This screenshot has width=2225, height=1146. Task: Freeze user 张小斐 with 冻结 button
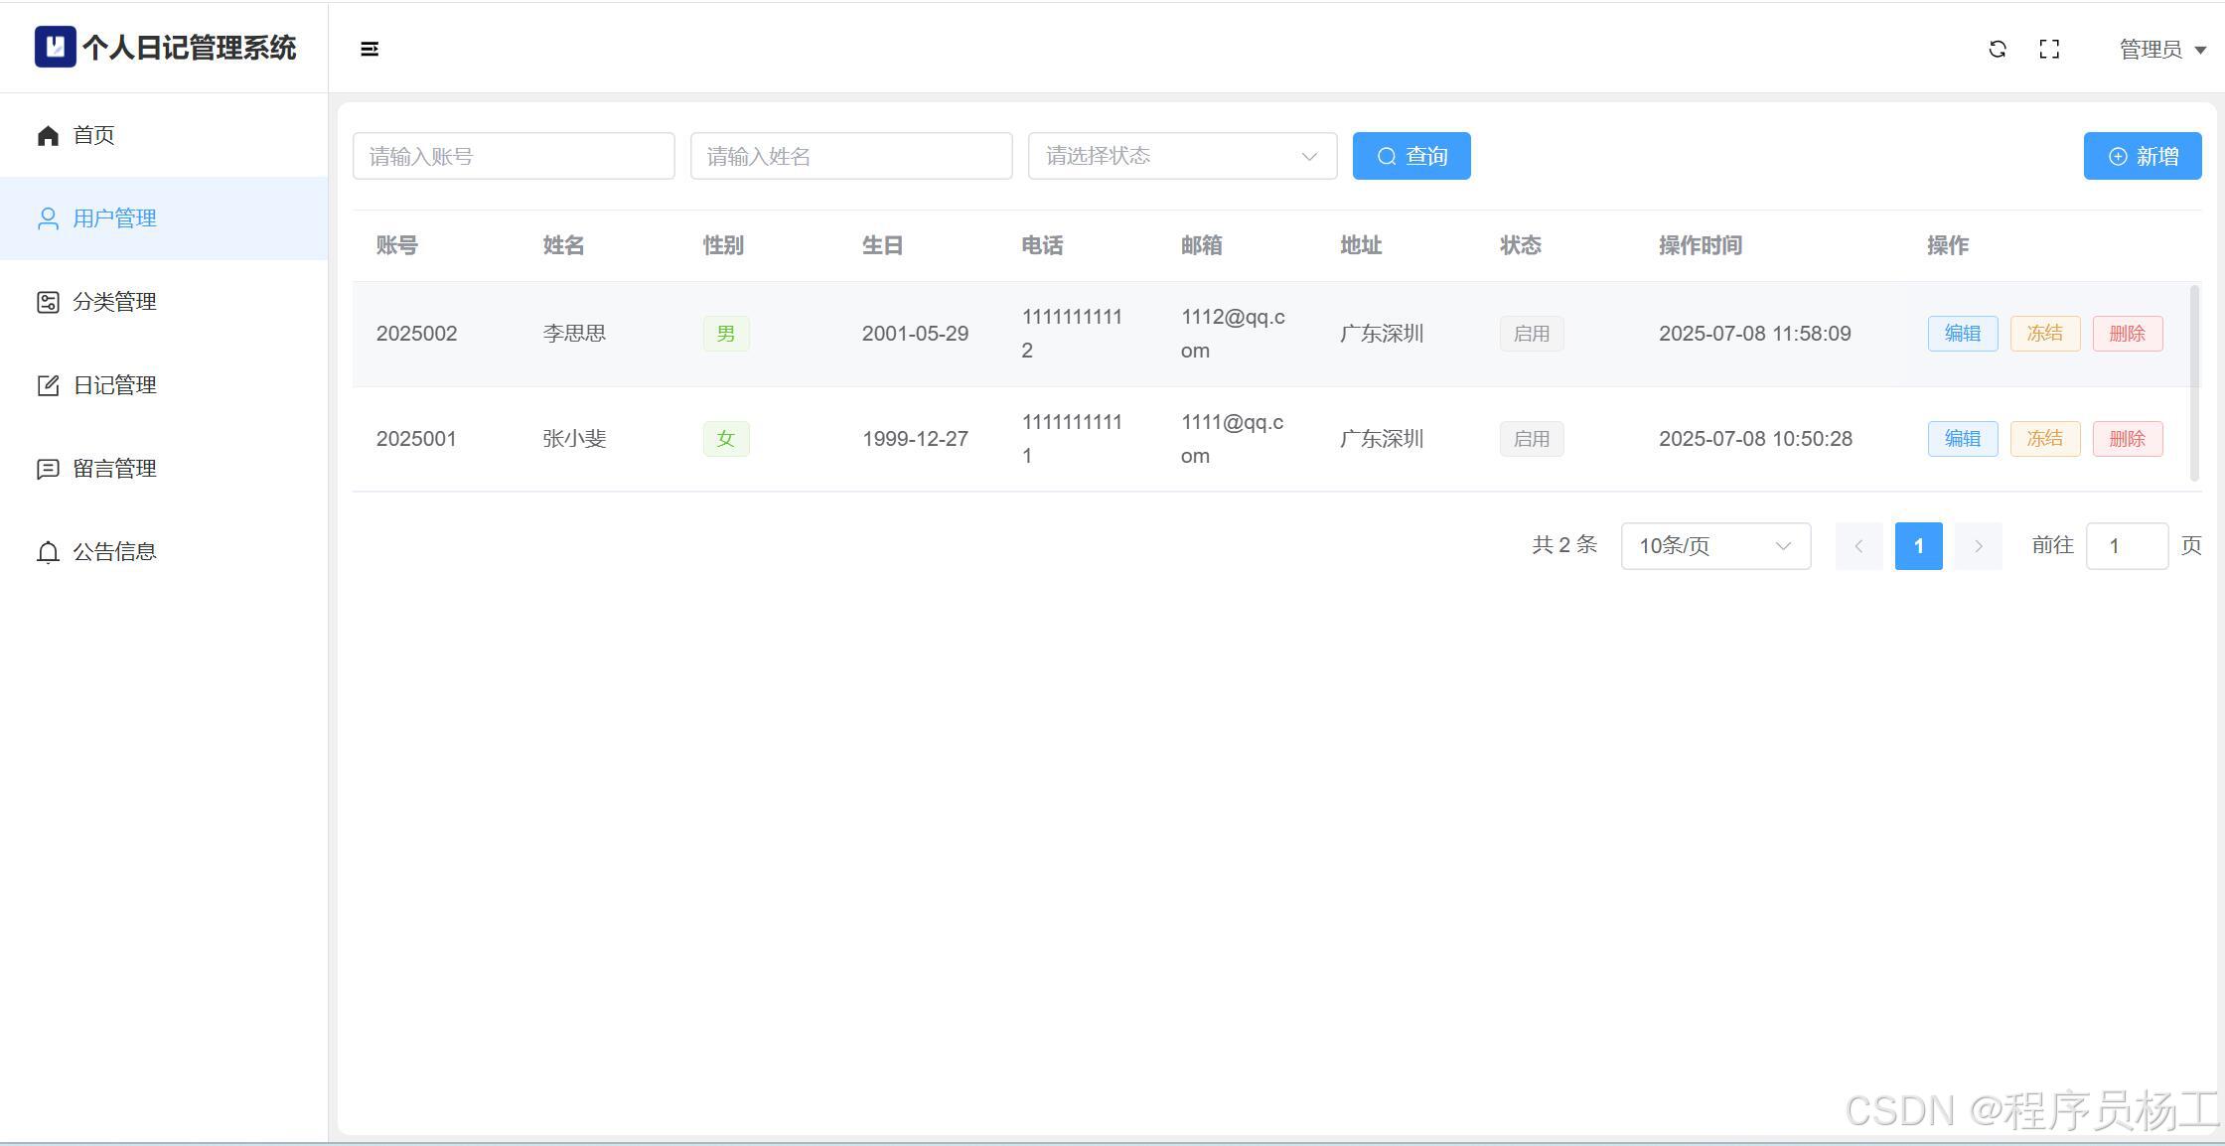[2044, 439]
